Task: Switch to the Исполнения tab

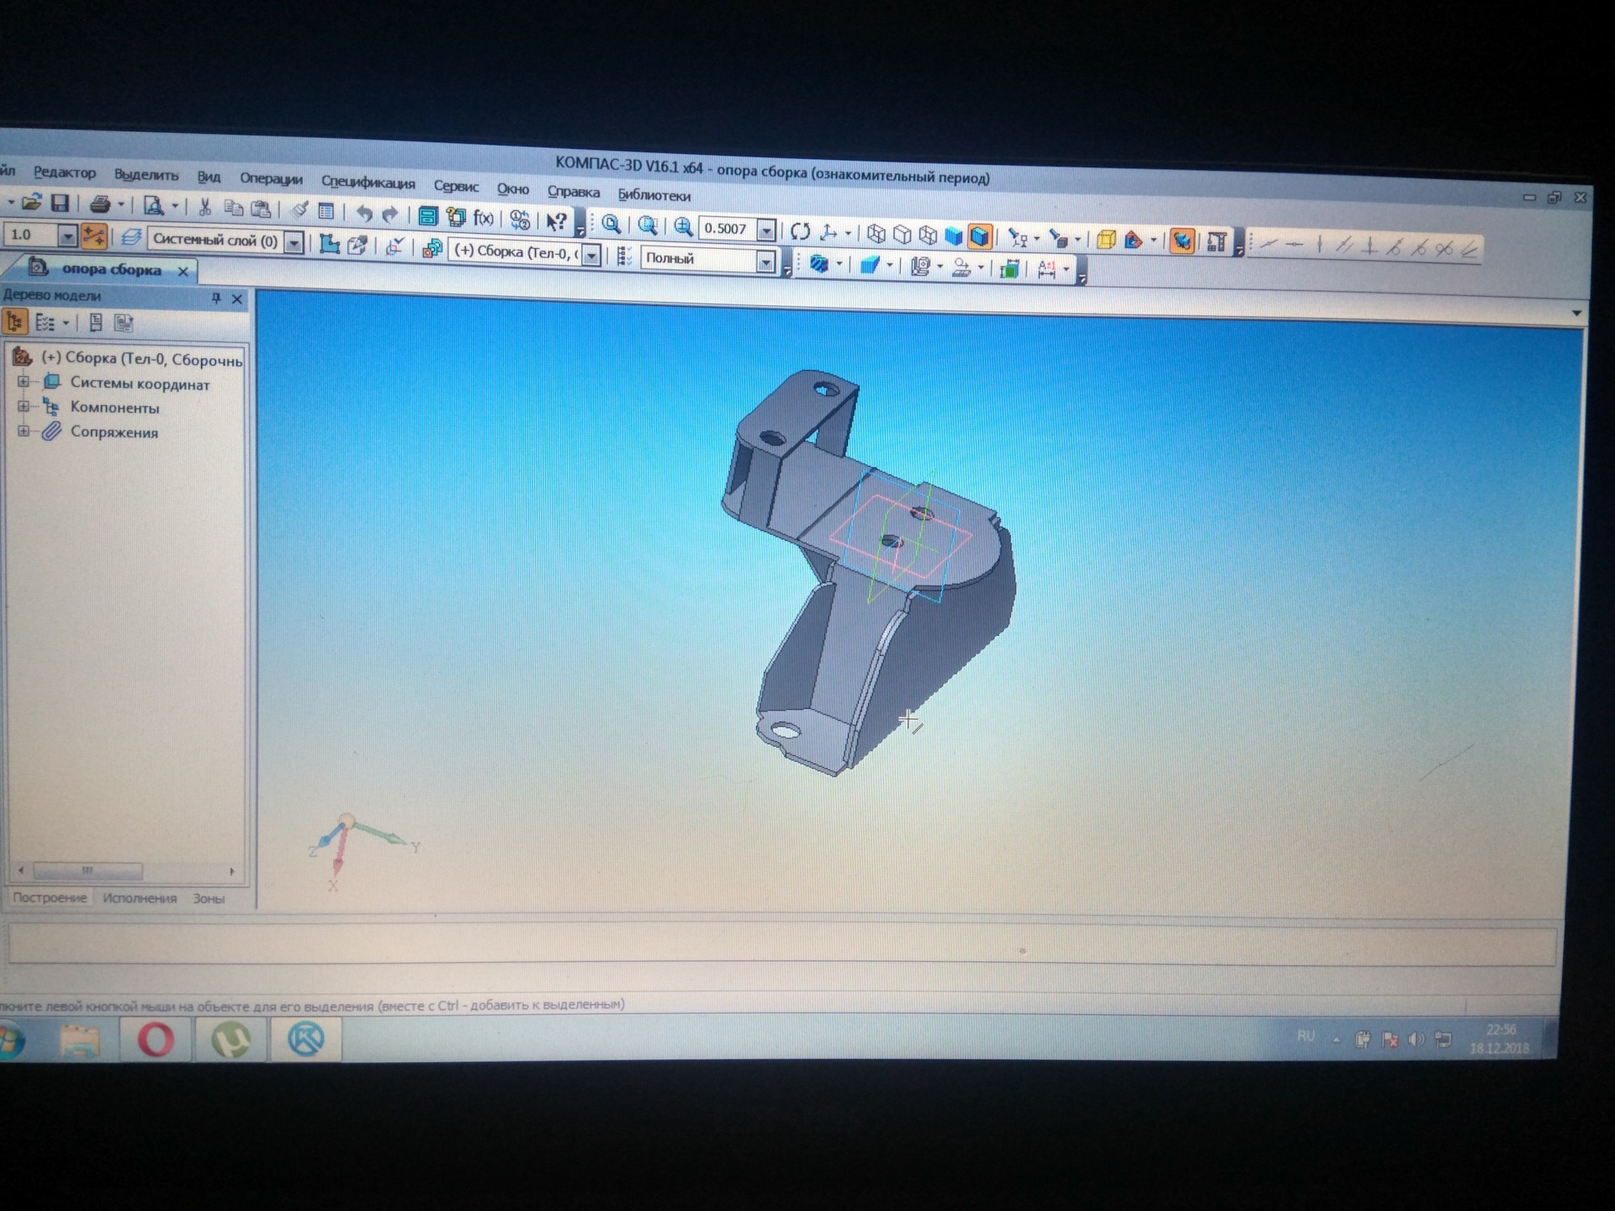Action: 140,898
